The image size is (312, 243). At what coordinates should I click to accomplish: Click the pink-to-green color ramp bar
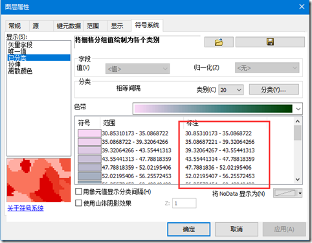213,109
